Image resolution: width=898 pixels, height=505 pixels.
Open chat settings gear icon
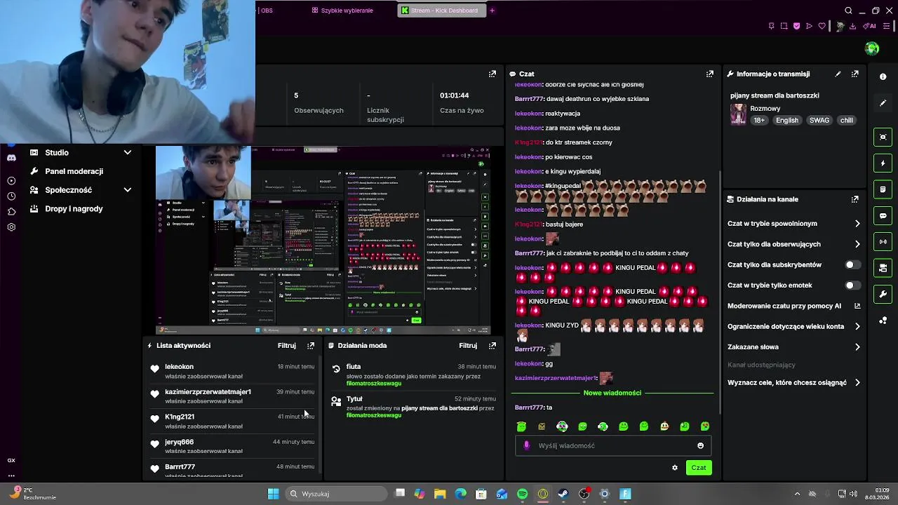coord(675,468)
